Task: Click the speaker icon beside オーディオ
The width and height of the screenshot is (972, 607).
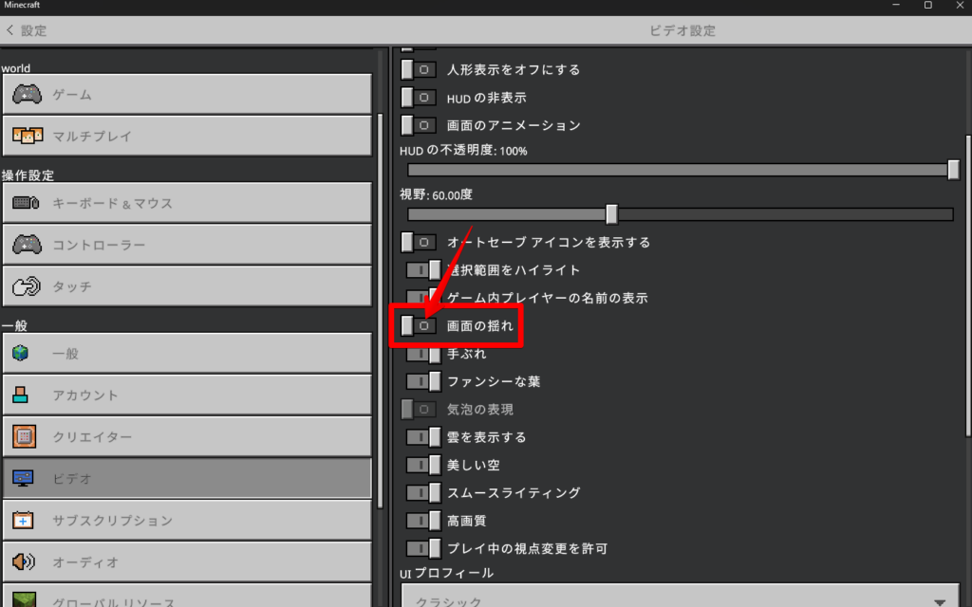Action: coord(24,562)
